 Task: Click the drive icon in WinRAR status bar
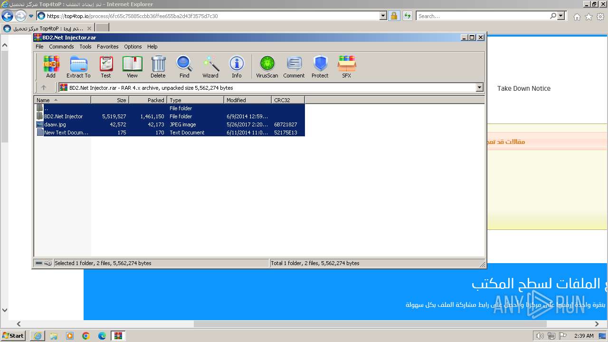[x=39, y=263]
